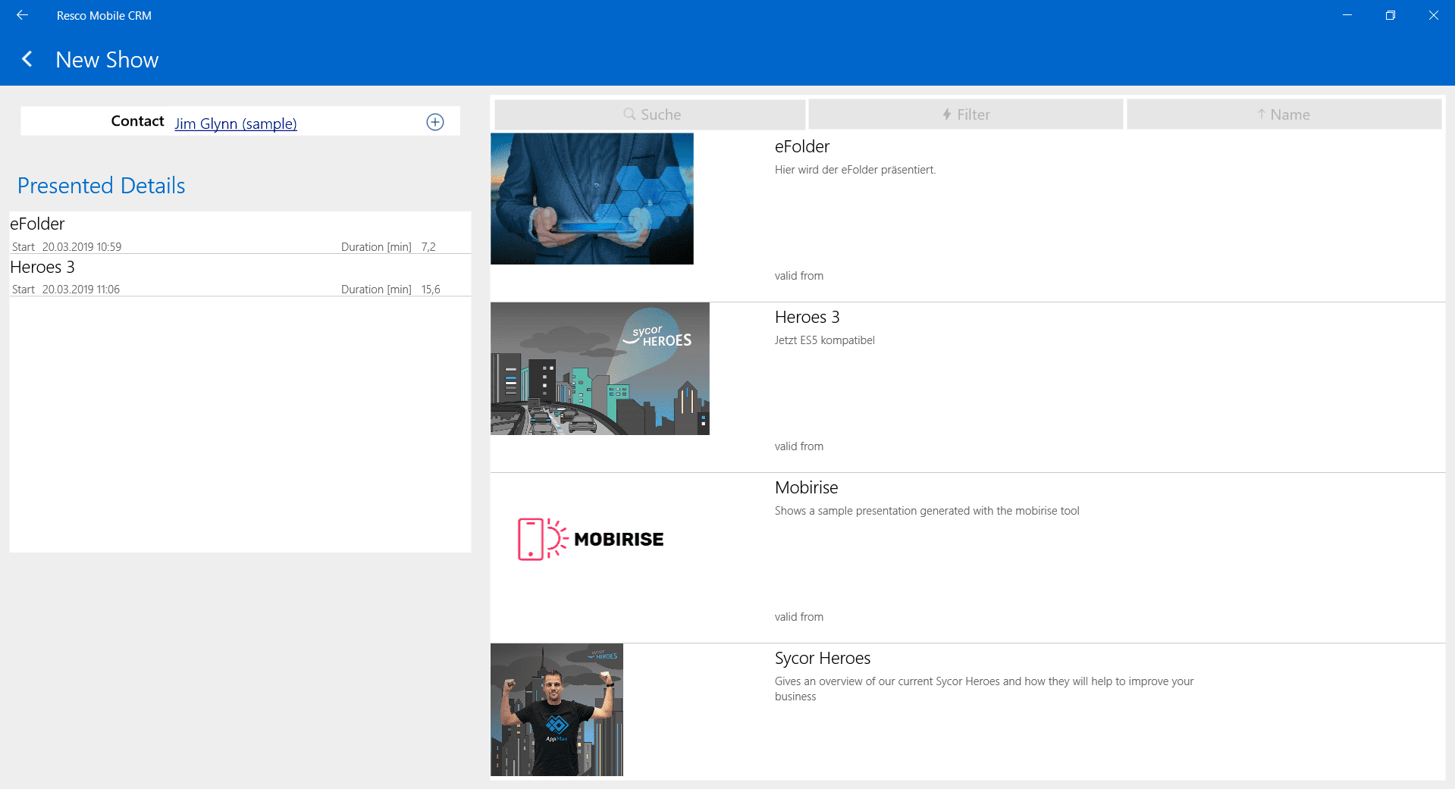Restore down the Resco Mobile CRM window

pyautogui.click(x=1391, y=15)
